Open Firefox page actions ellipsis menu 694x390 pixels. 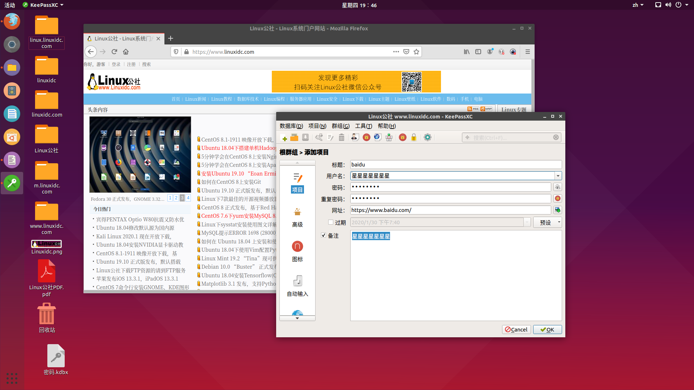pos(396,52)
